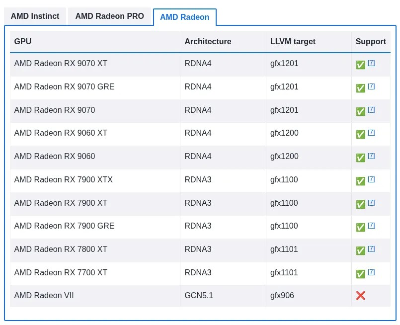Open footnote 7 for RX 7900 GRE support
The height and width of the screenshot is (325, 400).
(371, 224)
